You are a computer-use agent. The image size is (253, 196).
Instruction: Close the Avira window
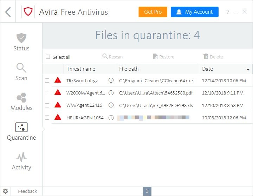[x=245, y=12]
